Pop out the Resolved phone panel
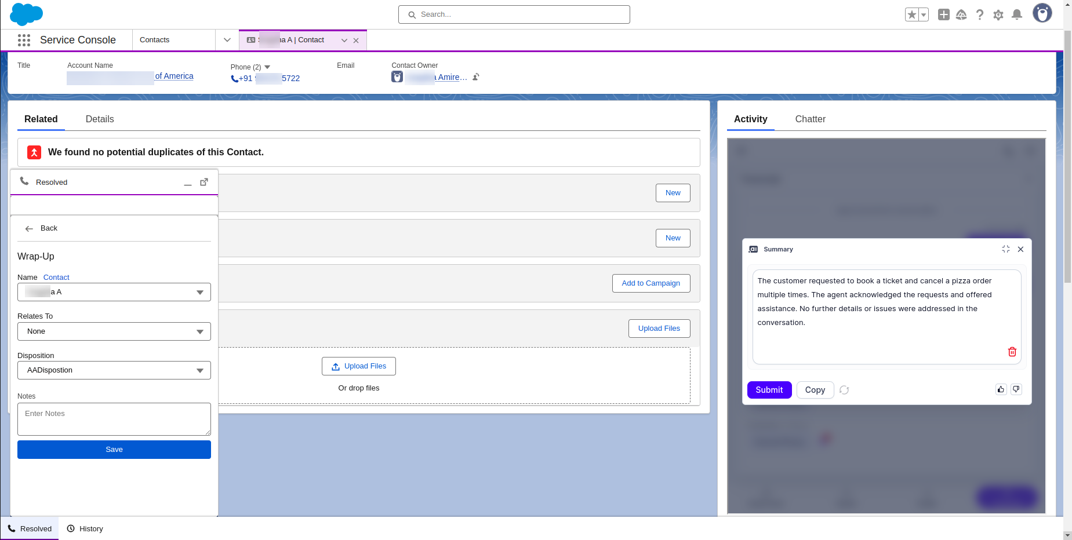Screen dimensions: 1072x540 click(204, 182)
